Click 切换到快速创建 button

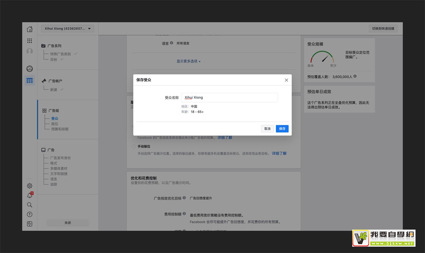[x=383, y=28]
